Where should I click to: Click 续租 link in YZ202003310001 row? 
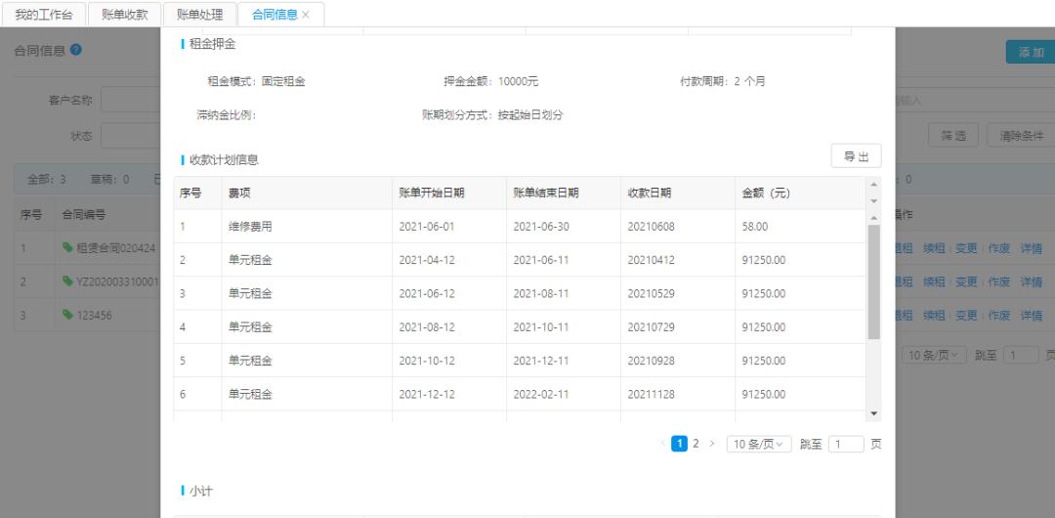934,281
